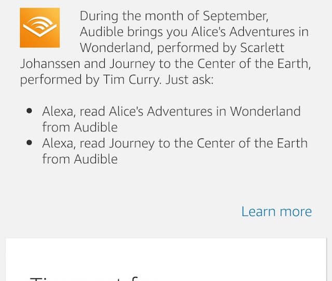Click 'from Audible' under the Alice's Adventures command

80,127
